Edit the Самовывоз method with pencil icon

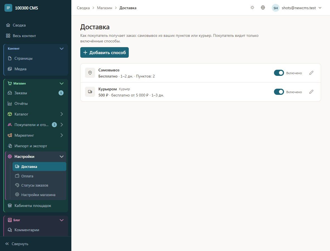311,73
